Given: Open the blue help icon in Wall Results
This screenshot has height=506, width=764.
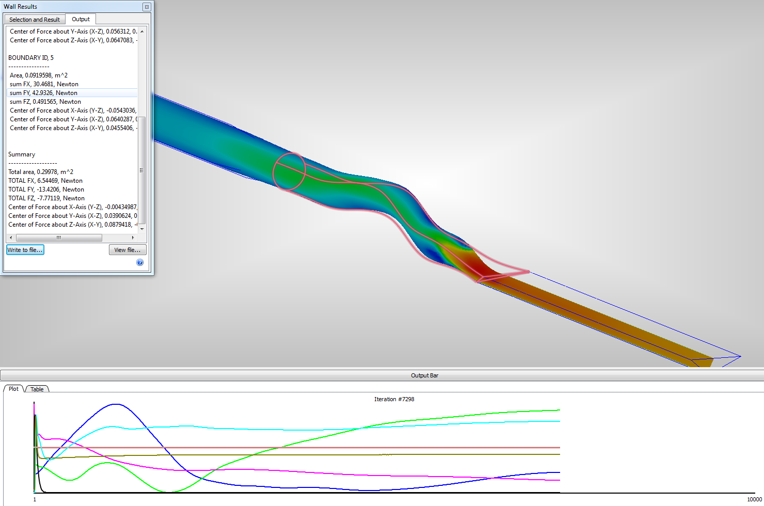Looking at the screenshot, I should [140, 262].
